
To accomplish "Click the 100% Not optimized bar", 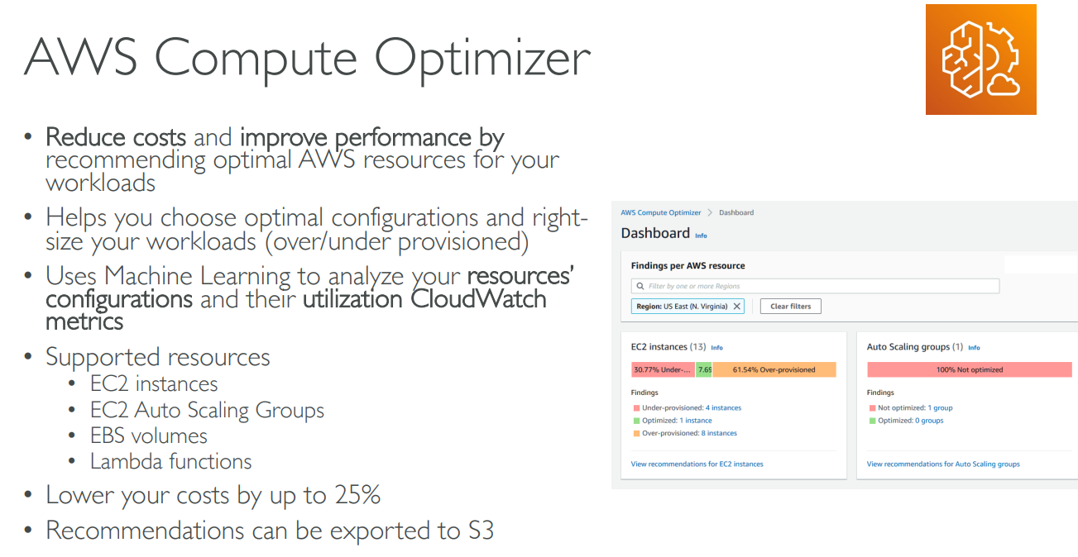I will coord(969,370).
